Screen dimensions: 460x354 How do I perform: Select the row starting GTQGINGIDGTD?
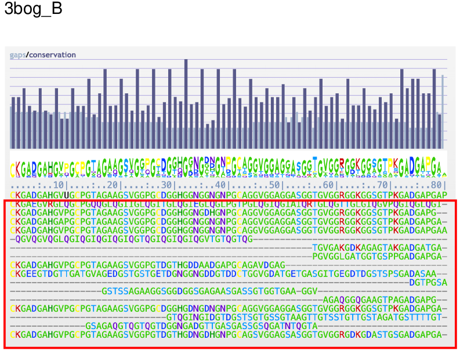[x=229, y=317]
